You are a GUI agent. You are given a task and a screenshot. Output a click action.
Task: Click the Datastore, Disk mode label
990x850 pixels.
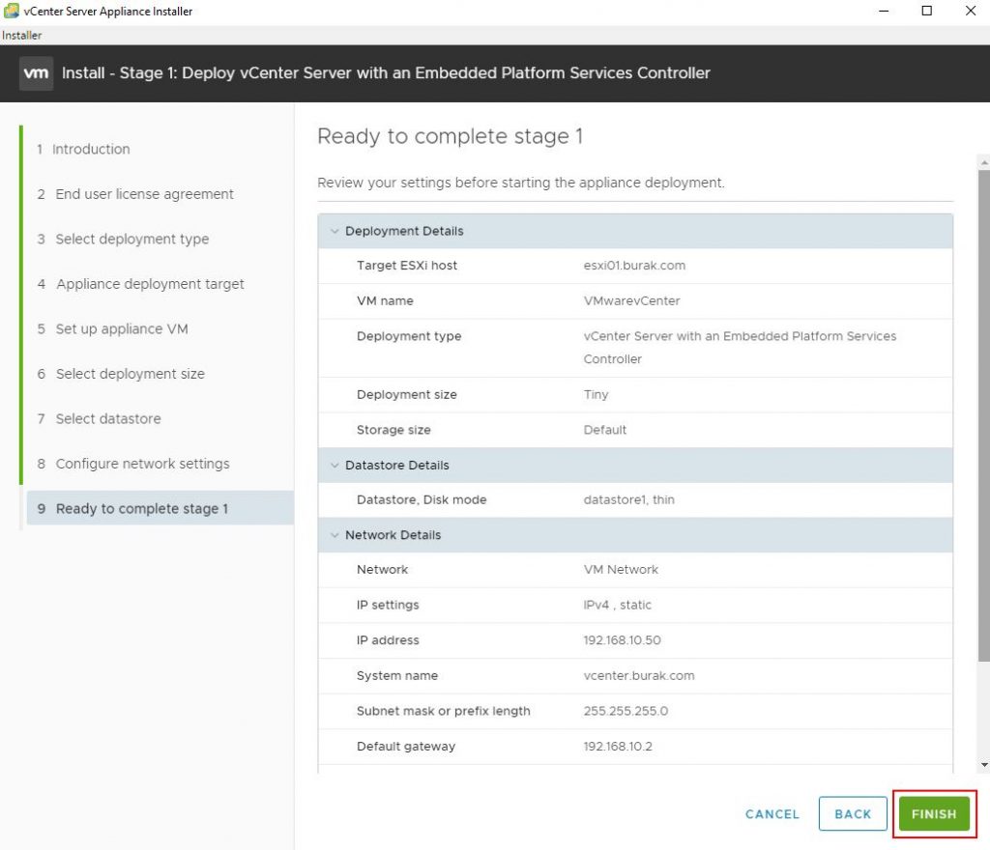(x=422, y=500)
